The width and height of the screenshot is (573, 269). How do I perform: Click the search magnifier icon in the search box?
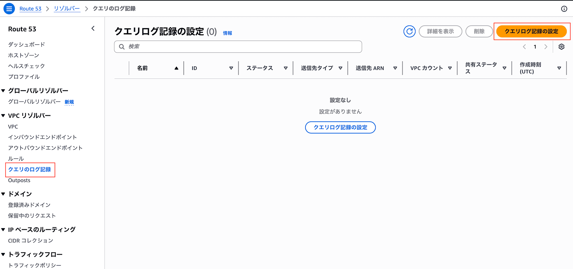pyautogui.click(x=121, y=46)
